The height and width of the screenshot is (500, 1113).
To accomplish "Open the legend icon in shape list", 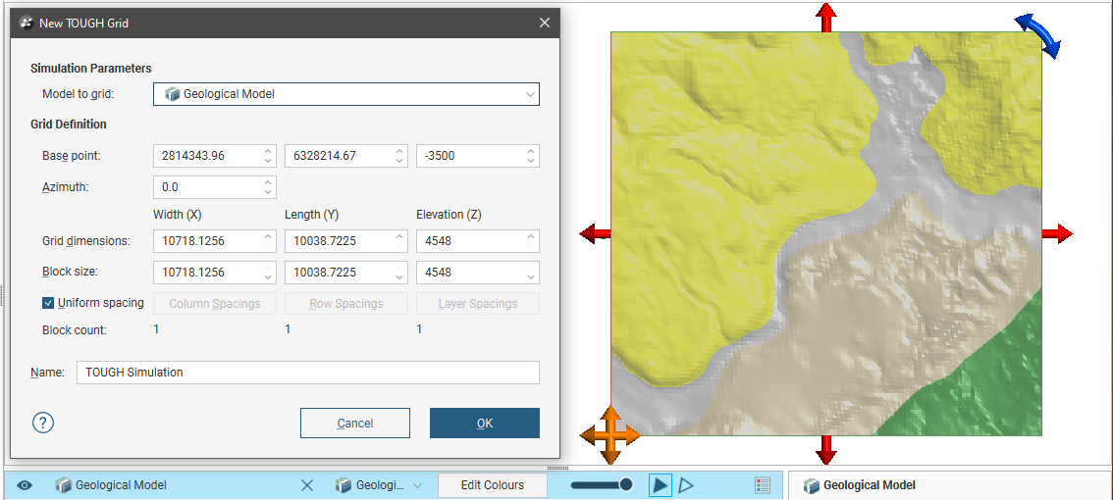I will 763,485.
